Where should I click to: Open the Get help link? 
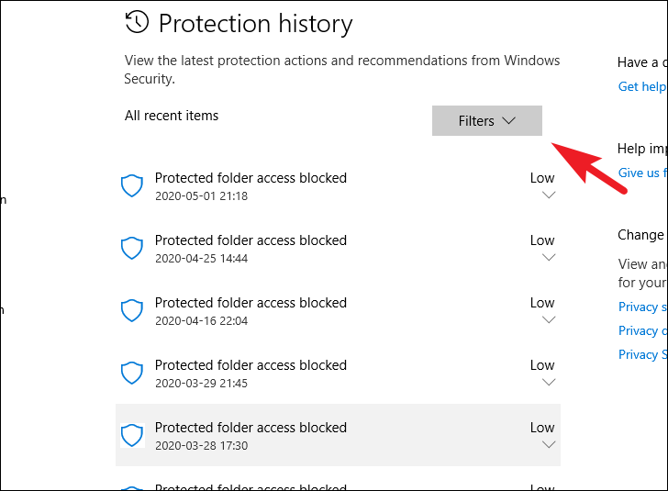(641, 86)
